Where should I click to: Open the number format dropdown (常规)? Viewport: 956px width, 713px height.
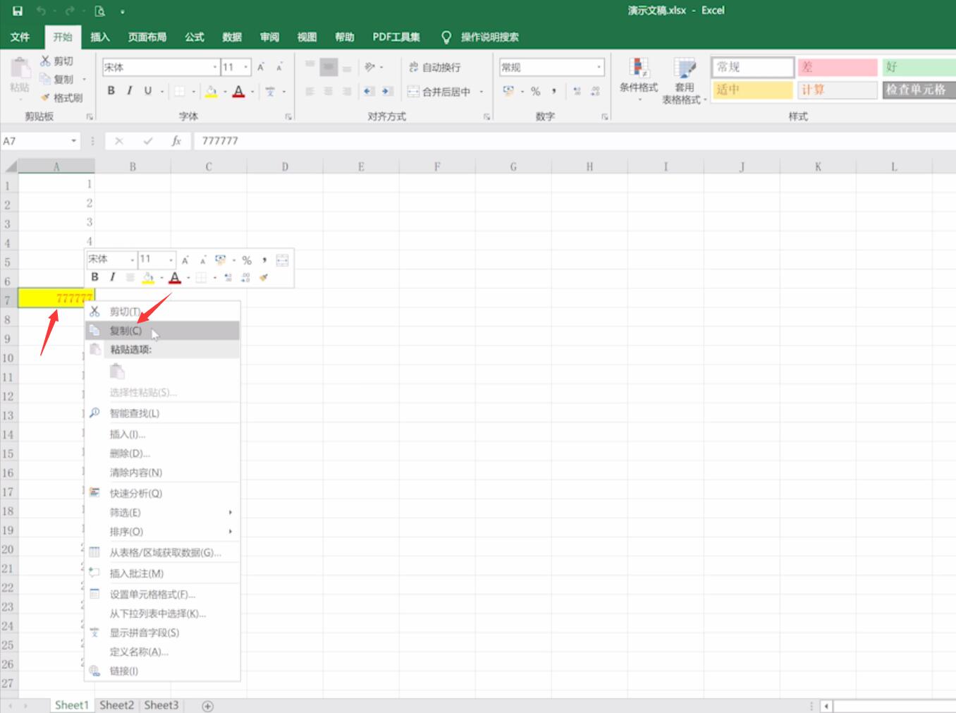pyautogui.click(x=599, y=67)
